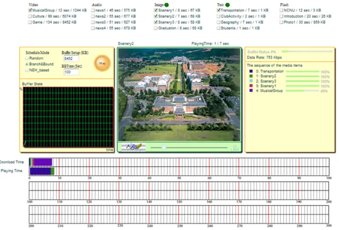The image size is (339, 230).
Task: Click the '2: Scenery3' sequence item
Action: pos(266,81)
